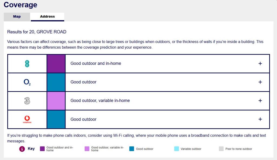Expand the Three coverage details
277x160 pixels.
point(260,101)
